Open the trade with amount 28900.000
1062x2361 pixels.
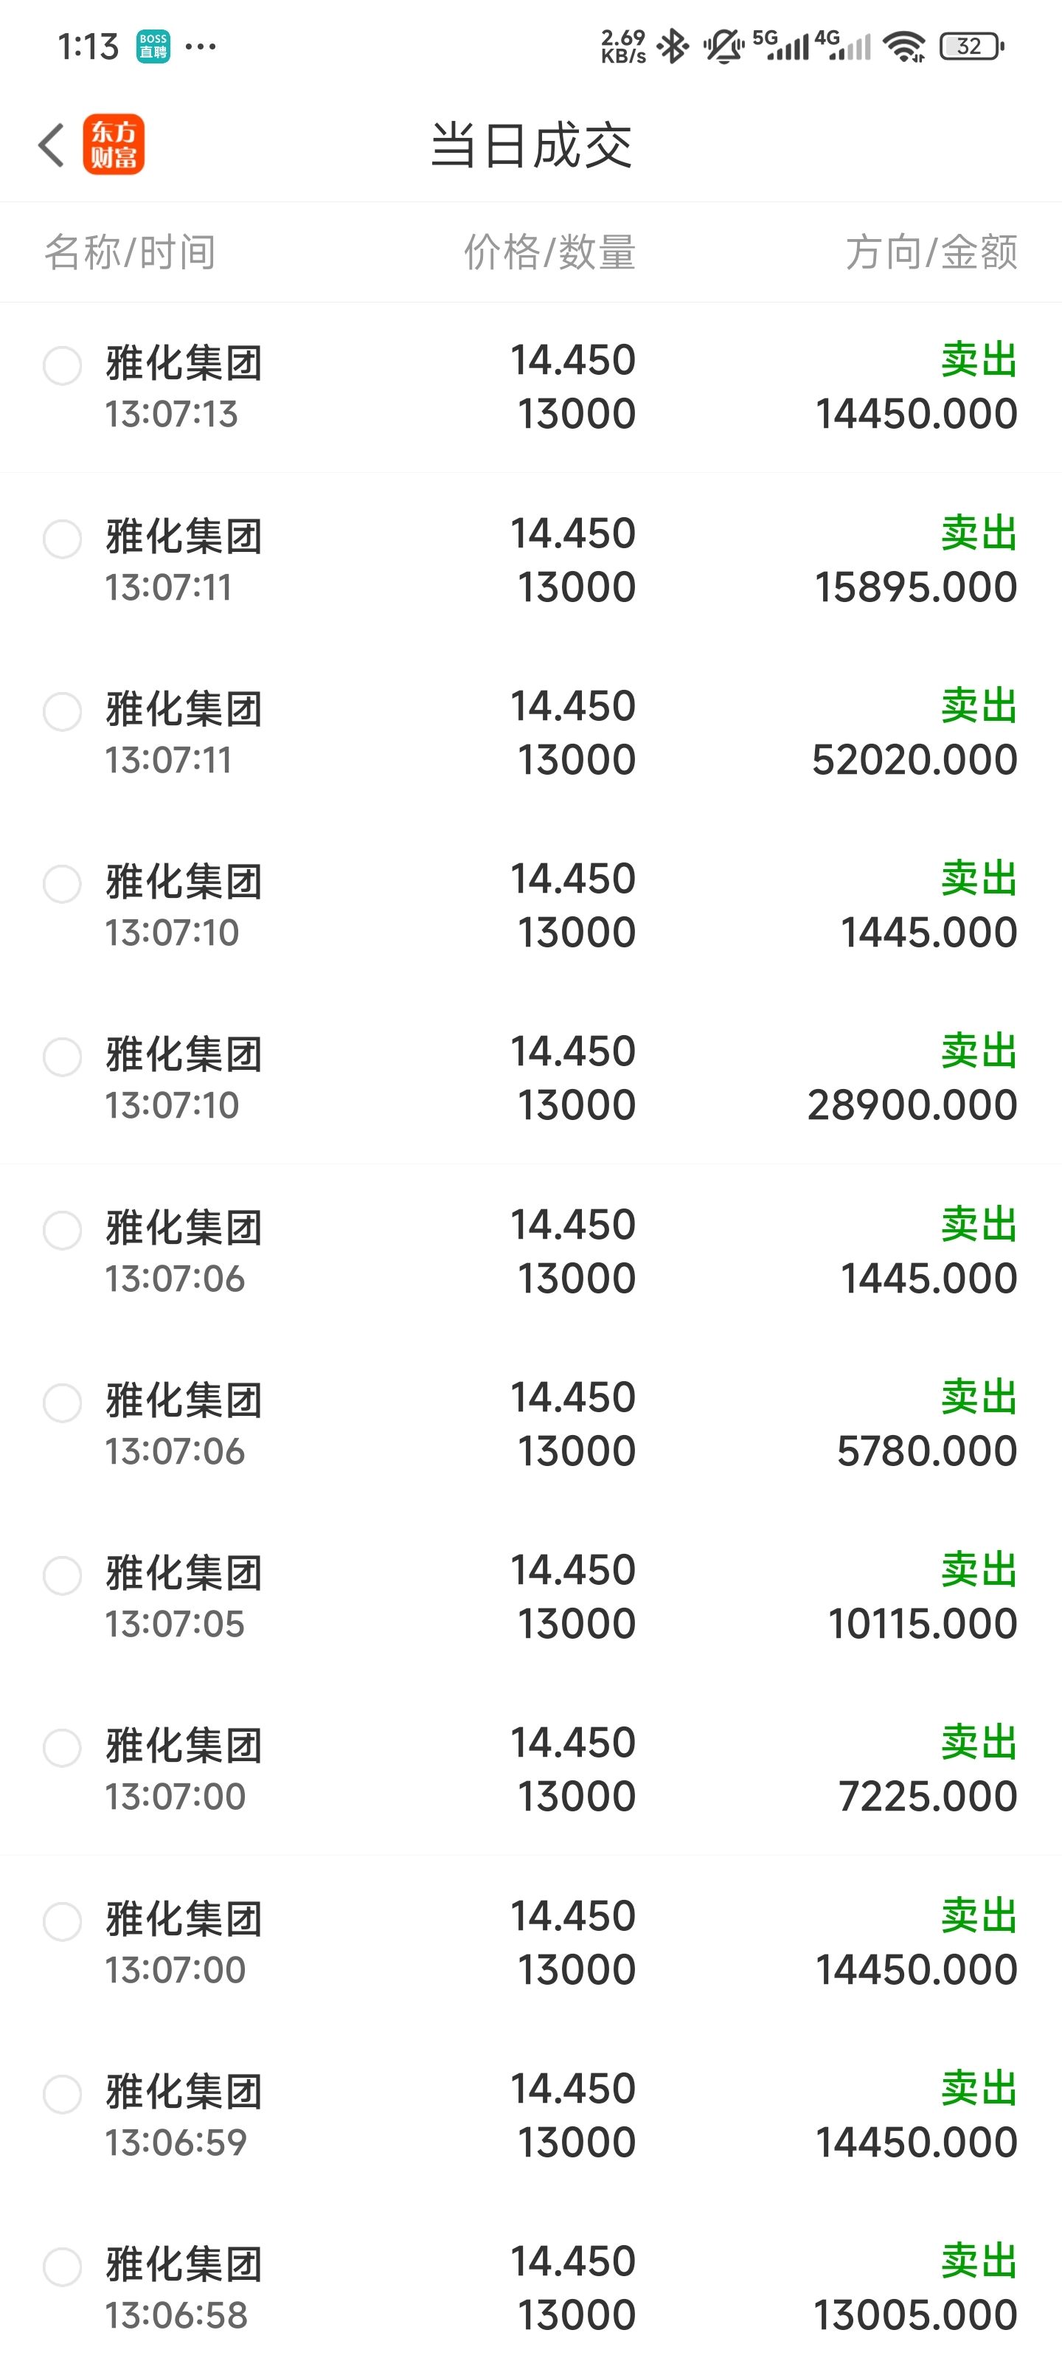tap(530, 1078)
